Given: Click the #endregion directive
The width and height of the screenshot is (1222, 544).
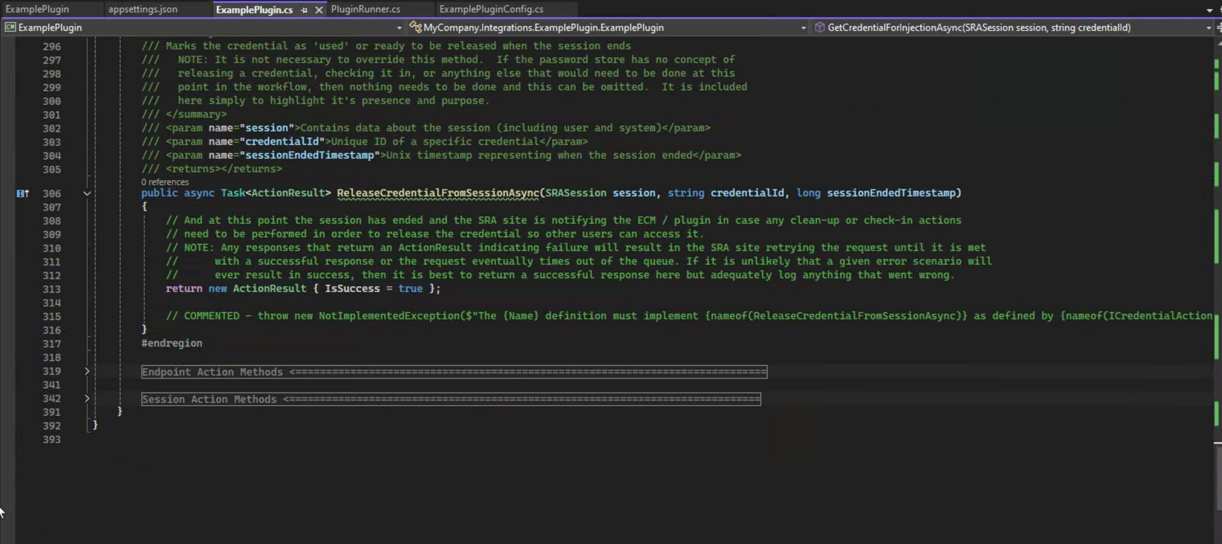Looking at the screenshot, I should click(172, 343).
